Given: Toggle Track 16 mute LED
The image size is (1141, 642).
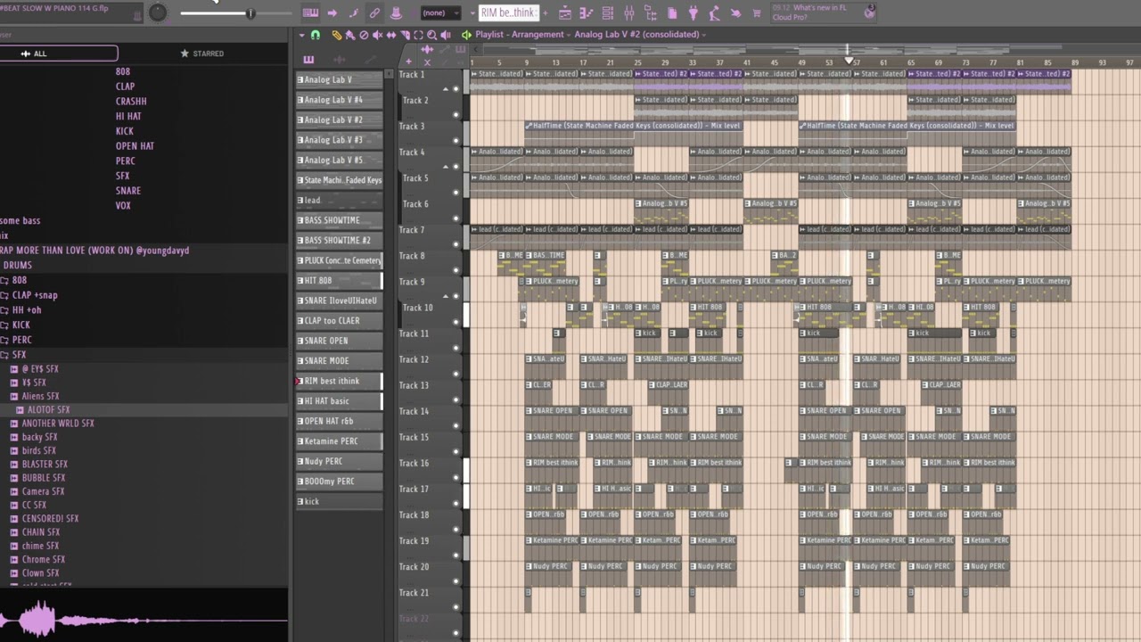Looking at the screenshot, I should pyautogui.click(x=456, y=476).
